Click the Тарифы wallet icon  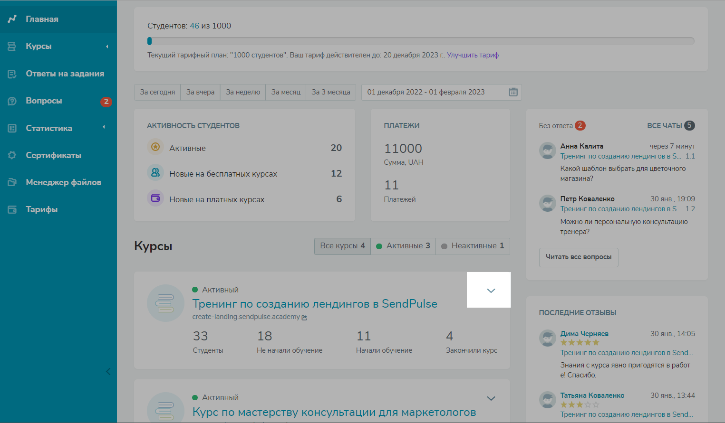click(12, 209)
